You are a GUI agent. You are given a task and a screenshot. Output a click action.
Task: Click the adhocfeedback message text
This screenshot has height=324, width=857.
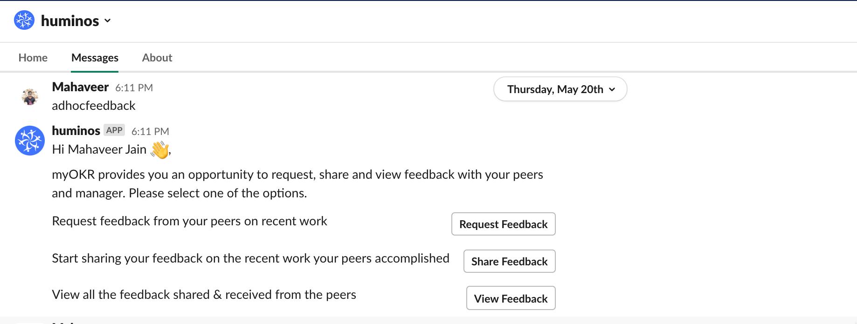[x=94, y=106]
